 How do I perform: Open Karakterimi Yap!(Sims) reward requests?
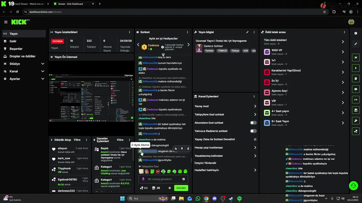[x=304, y=72]
